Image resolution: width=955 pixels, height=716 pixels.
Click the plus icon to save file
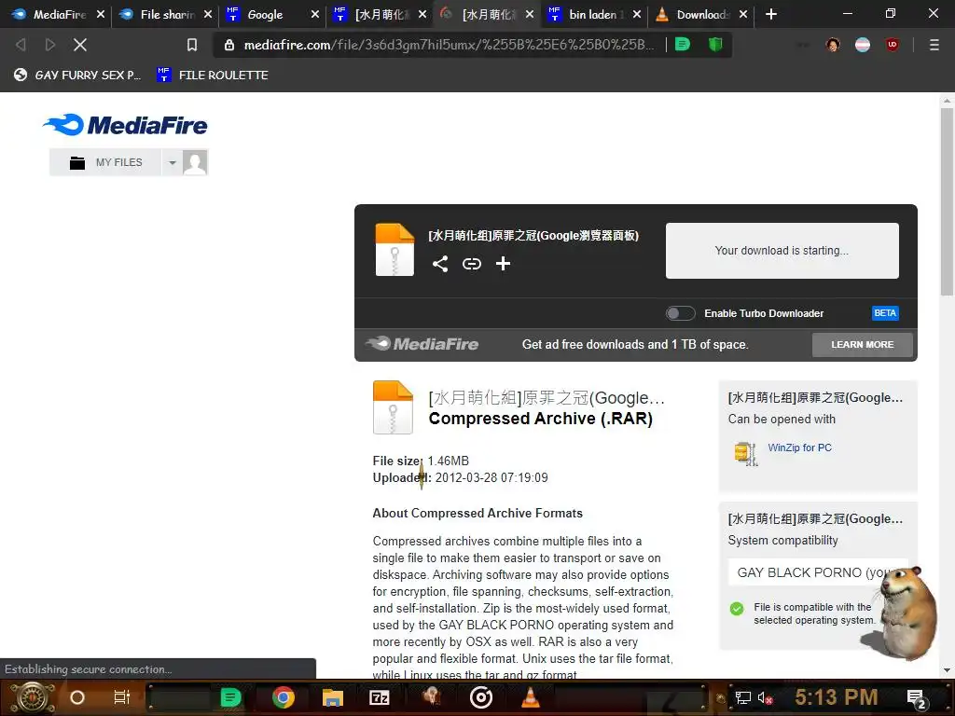(x=503, y=264)
